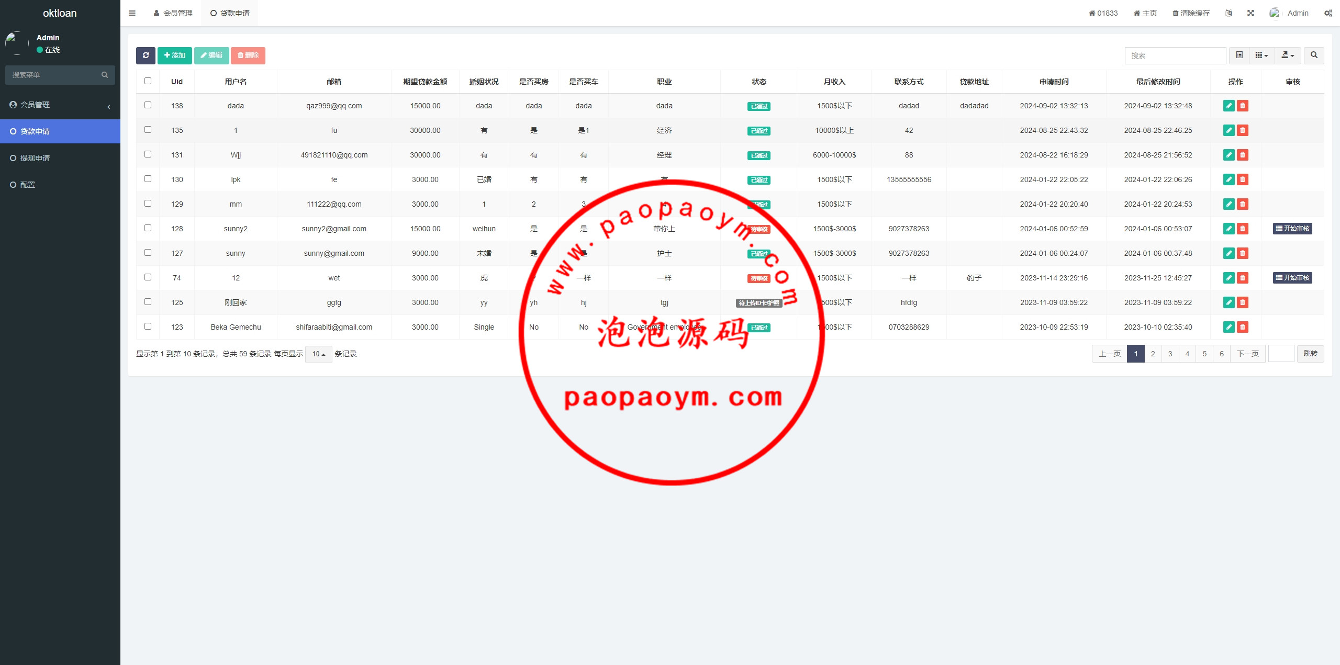
Task: Go to pagination page 3
Action: [1170, 354]
